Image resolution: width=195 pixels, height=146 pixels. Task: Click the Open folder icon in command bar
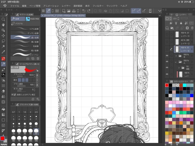click(69, 11)
